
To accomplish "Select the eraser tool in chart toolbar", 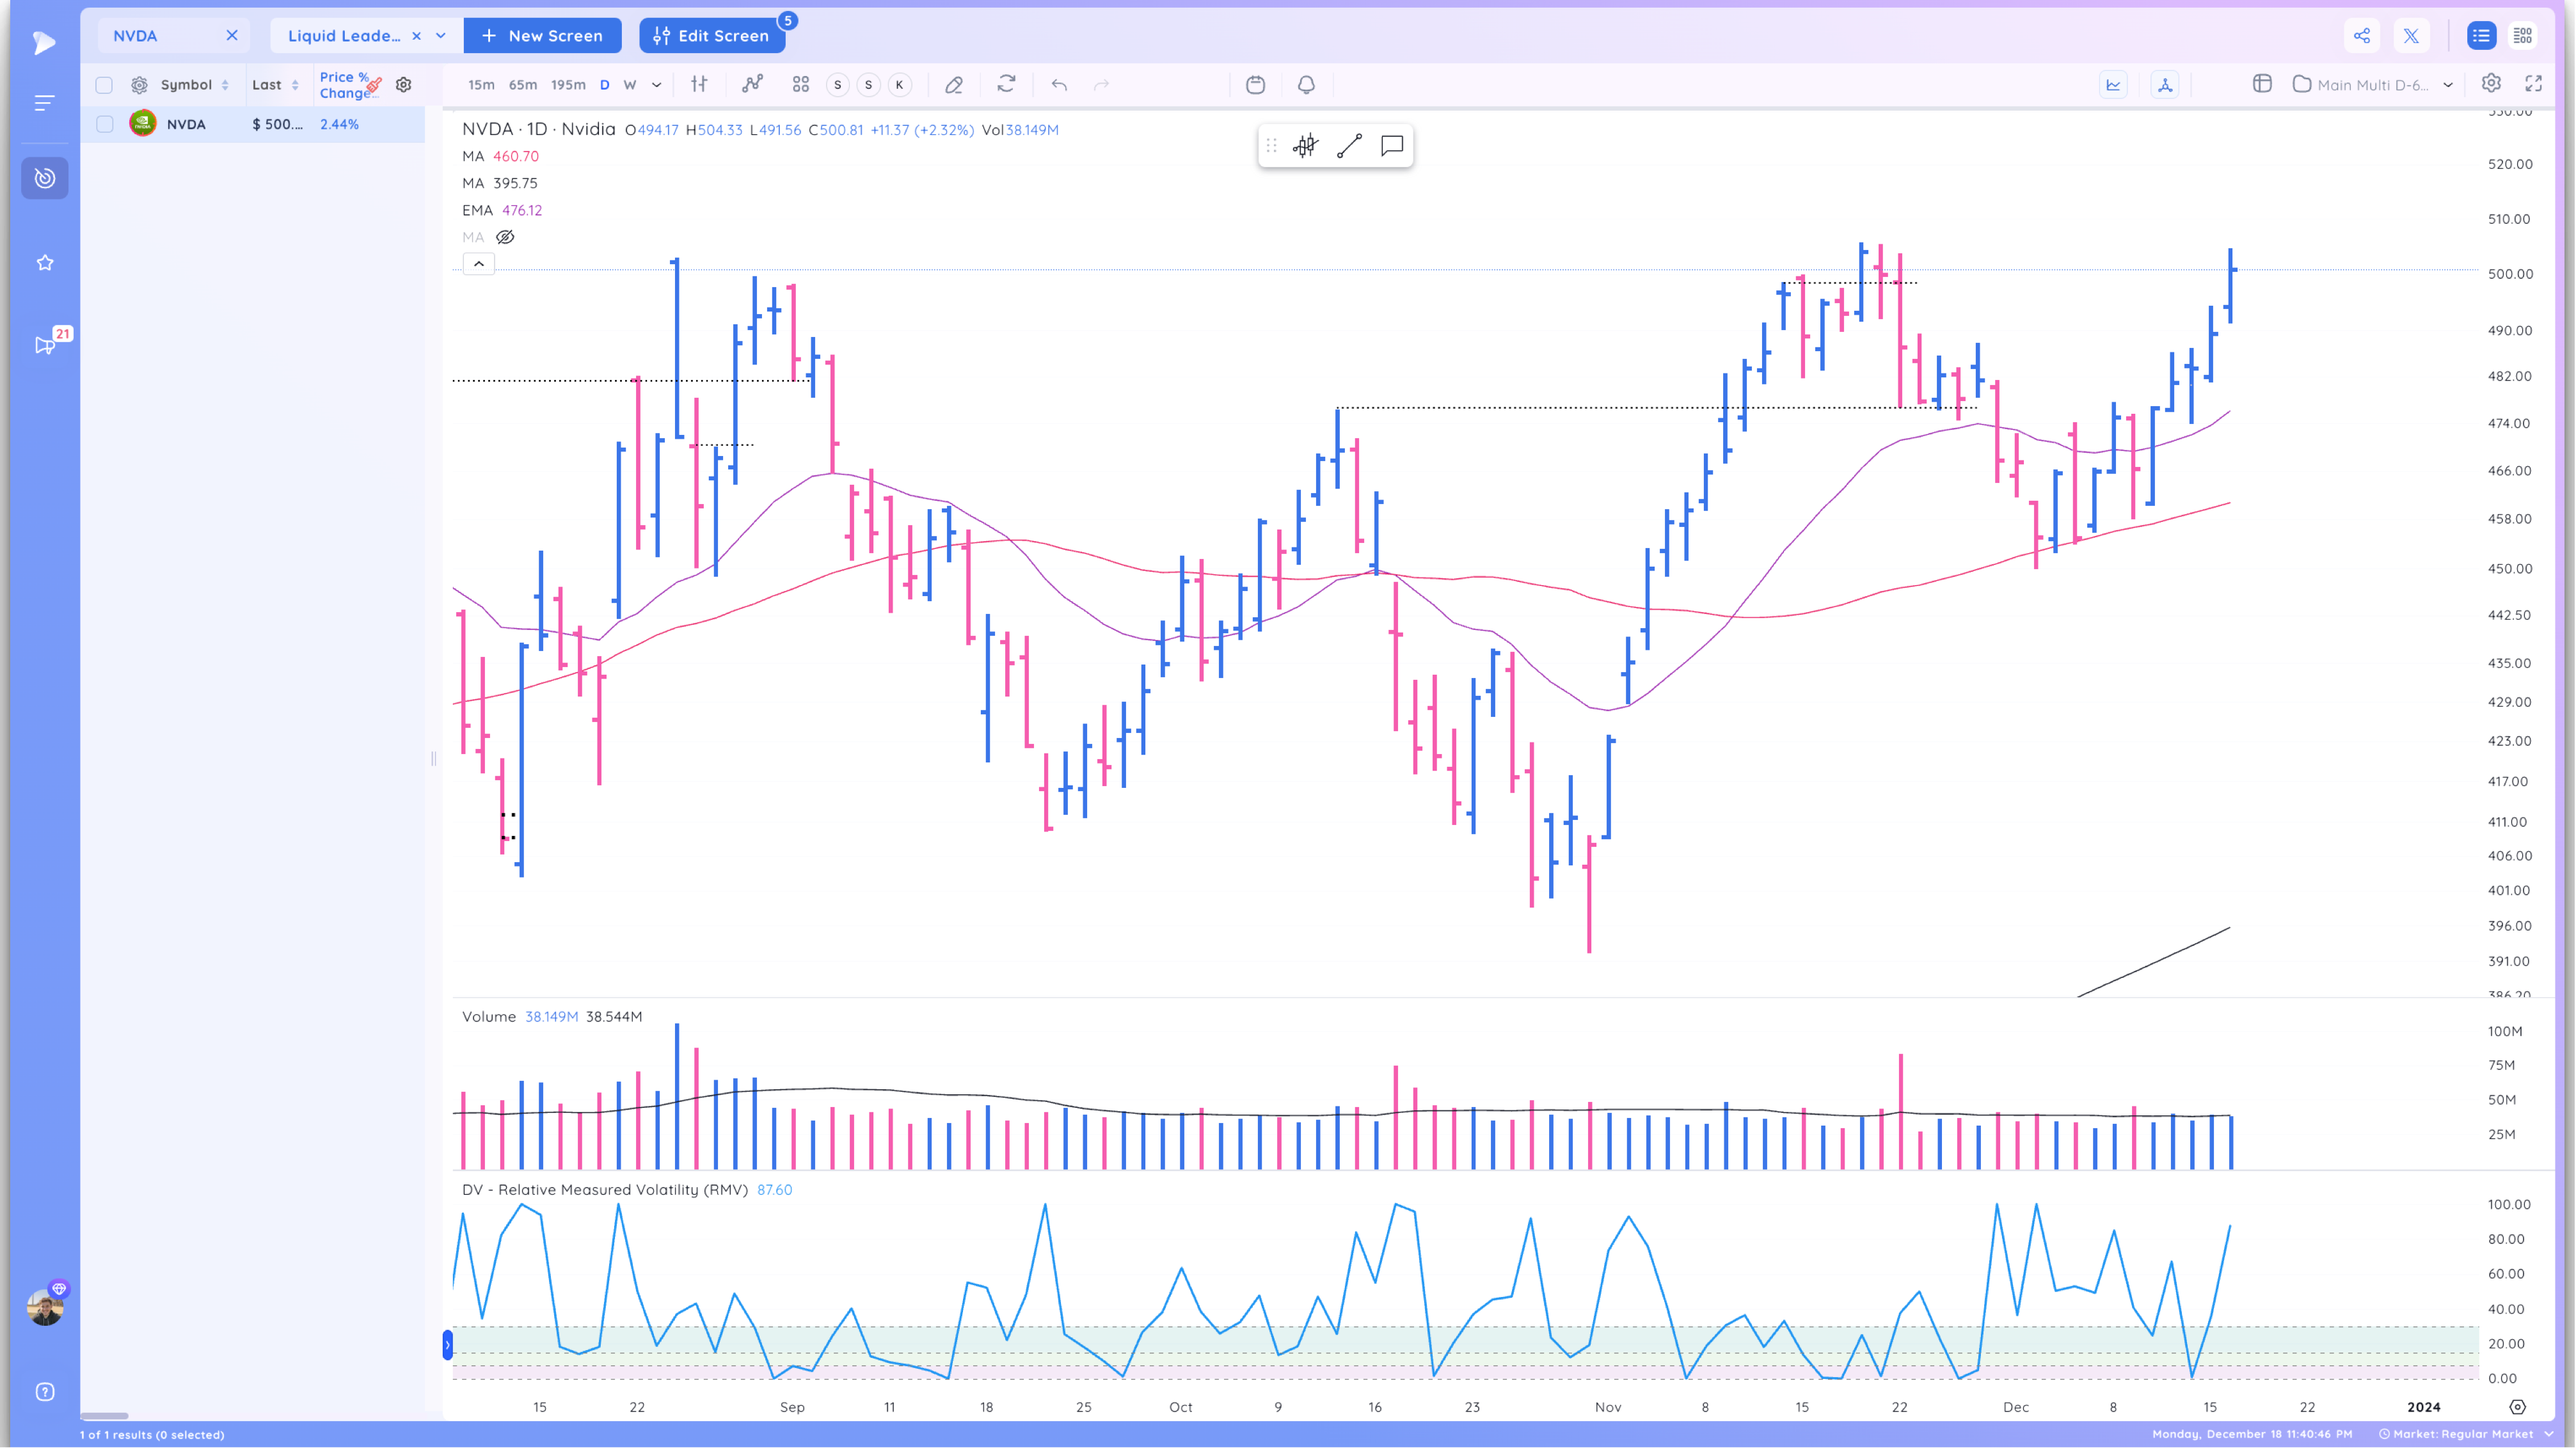I will pyautogui.click(x=954, y=85).
